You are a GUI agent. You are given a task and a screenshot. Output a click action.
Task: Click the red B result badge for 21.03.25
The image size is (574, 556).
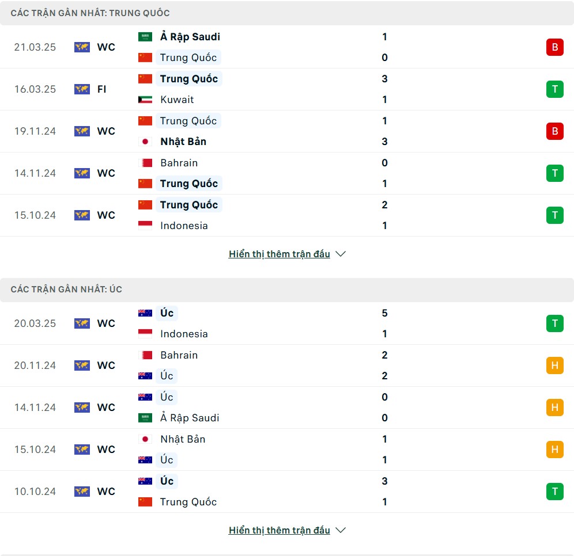click(554, 47)
